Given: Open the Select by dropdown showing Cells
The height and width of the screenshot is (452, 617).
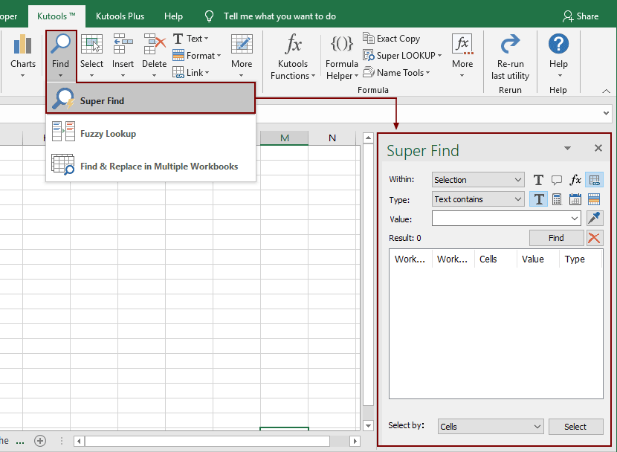Looking at the screenshot, I should point(491,427).
